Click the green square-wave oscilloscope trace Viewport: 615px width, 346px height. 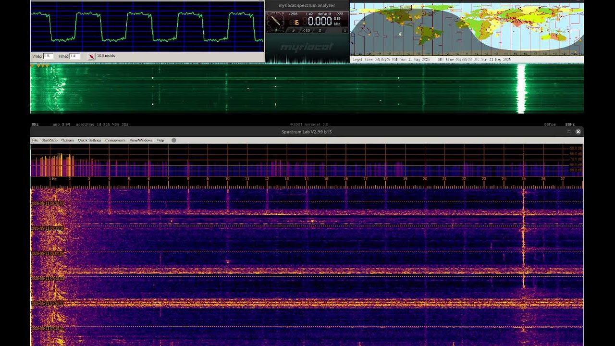tap(147, 26)
